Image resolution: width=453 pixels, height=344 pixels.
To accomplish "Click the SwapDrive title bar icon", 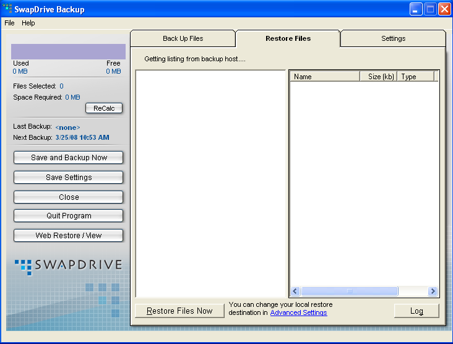I will click(x=7, y=9).
